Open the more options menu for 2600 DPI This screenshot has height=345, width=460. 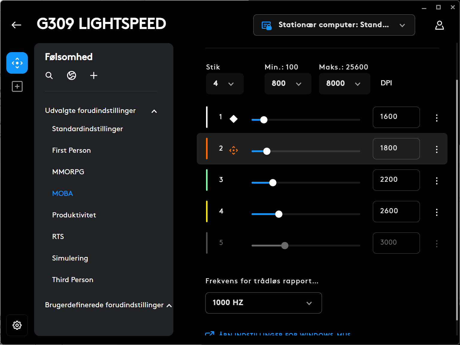[437, 212]
